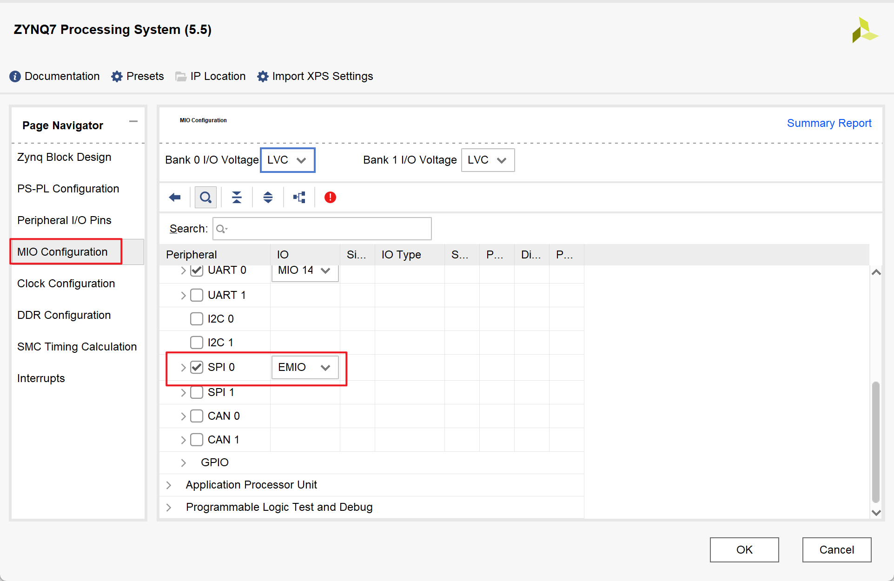This screenshot has height=581, width=894.
Task: Expand the UART 1 tree row
Action: pos(183,295)
